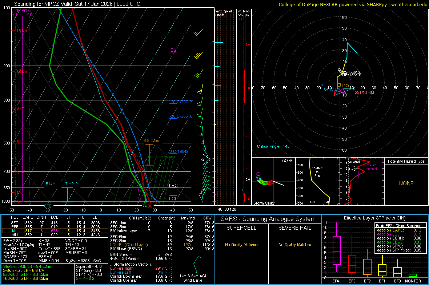Click the 'Corfidi Downshear = 176/12 kt' line
The width and height of the screenshot is (429, 285).
[x=141, y=276]
